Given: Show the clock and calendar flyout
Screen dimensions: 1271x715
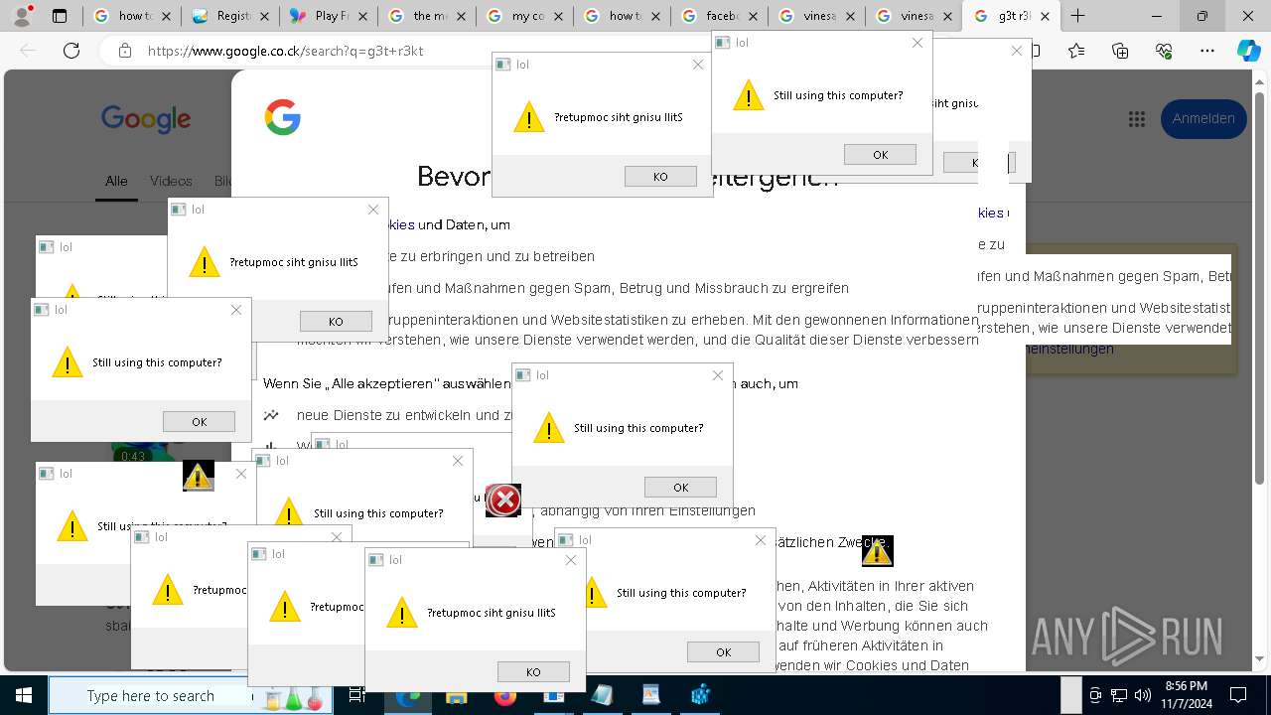Looking at the screenshot, I should 1186,695.
